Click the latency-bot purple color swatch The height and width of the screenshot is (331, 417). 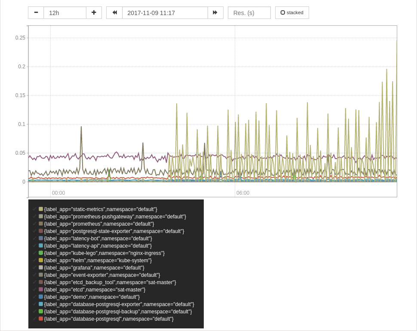pyautogui.click(x=41, y=238)
